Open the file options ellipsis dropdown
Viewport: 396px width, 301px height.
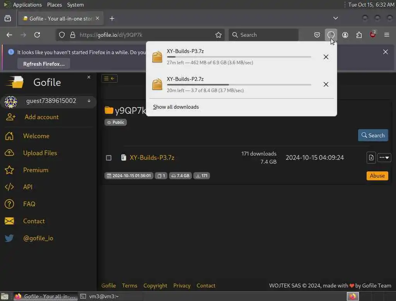(x=384, y=158)
